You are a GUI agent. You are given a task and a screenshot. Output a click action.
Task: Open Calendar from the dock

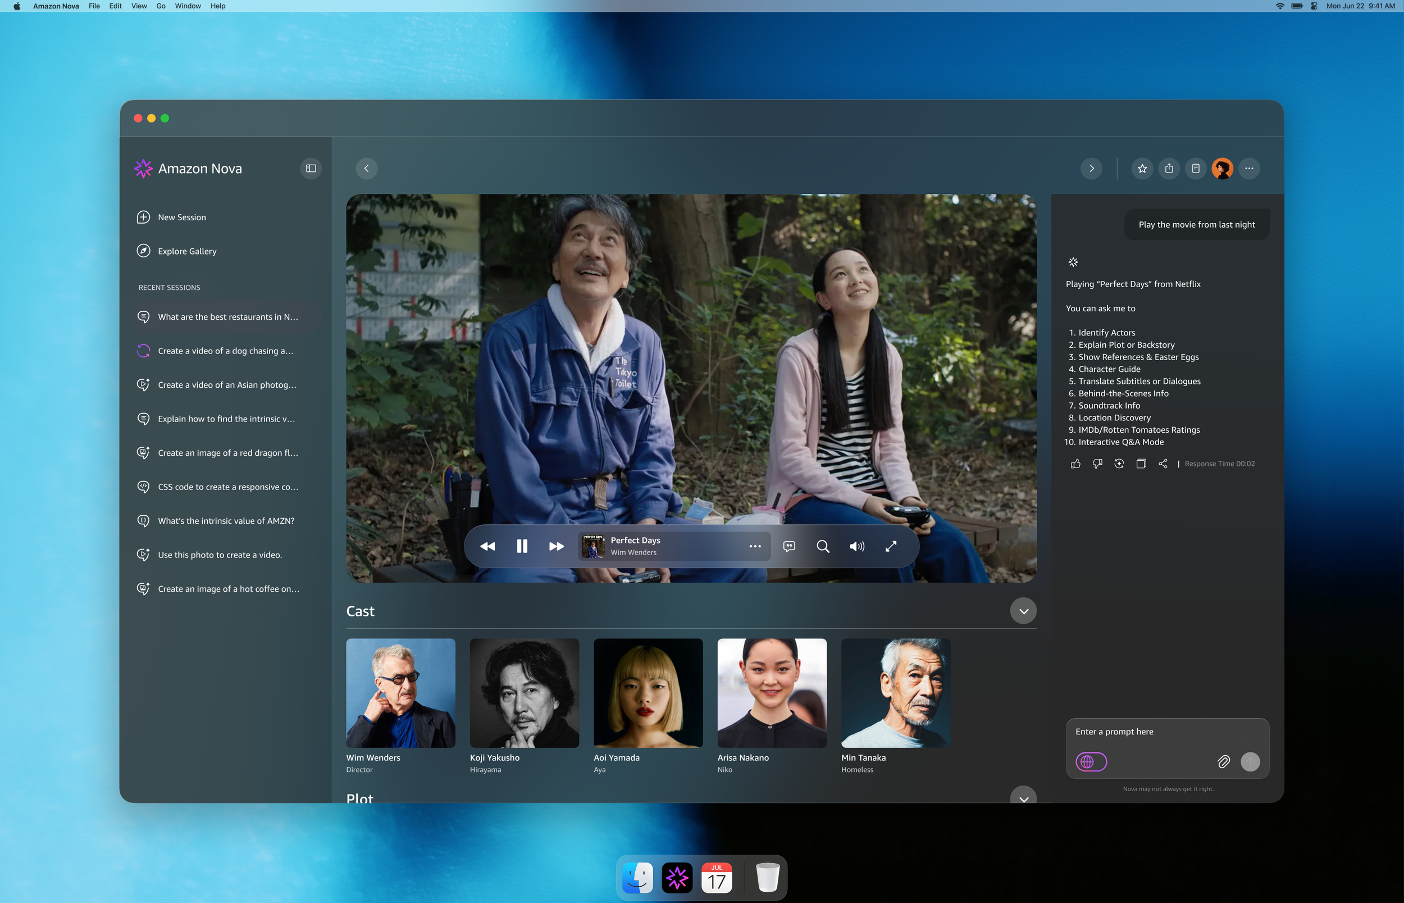point(717,877)
